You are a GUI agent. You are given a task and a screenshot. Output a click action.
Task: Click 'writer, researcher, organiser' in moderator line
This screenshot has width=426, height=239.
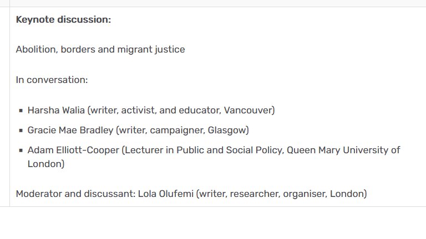263,194
